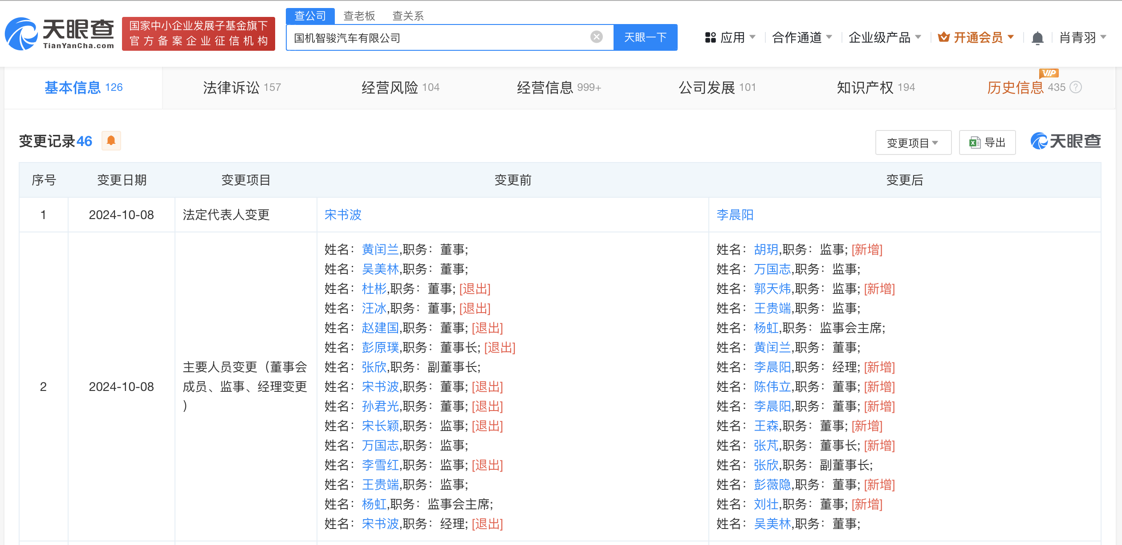This screenshot has width=1122, height=545.
Task: Open 宋书波 link in row 1 变更前
Action: click(x=343, y=215)
